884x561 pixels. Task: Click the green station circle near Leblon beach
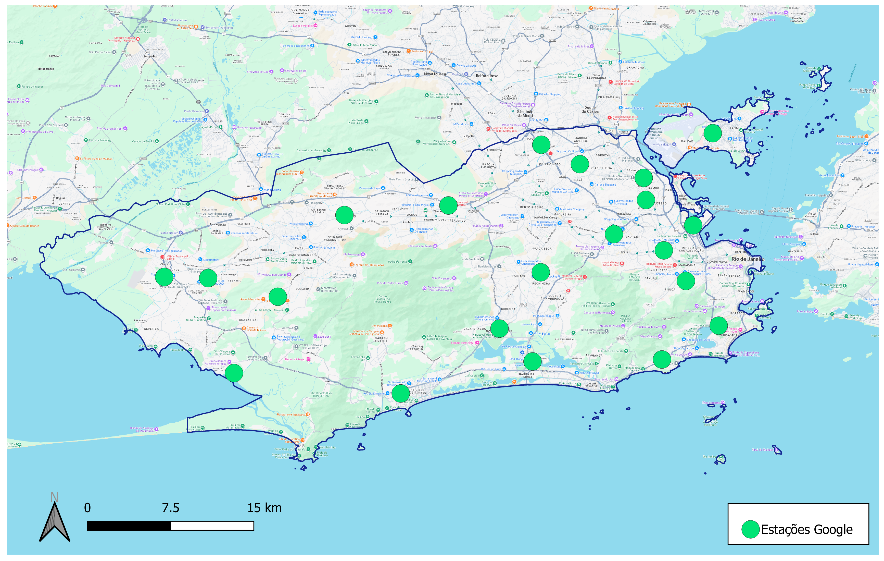coord(662,359)
